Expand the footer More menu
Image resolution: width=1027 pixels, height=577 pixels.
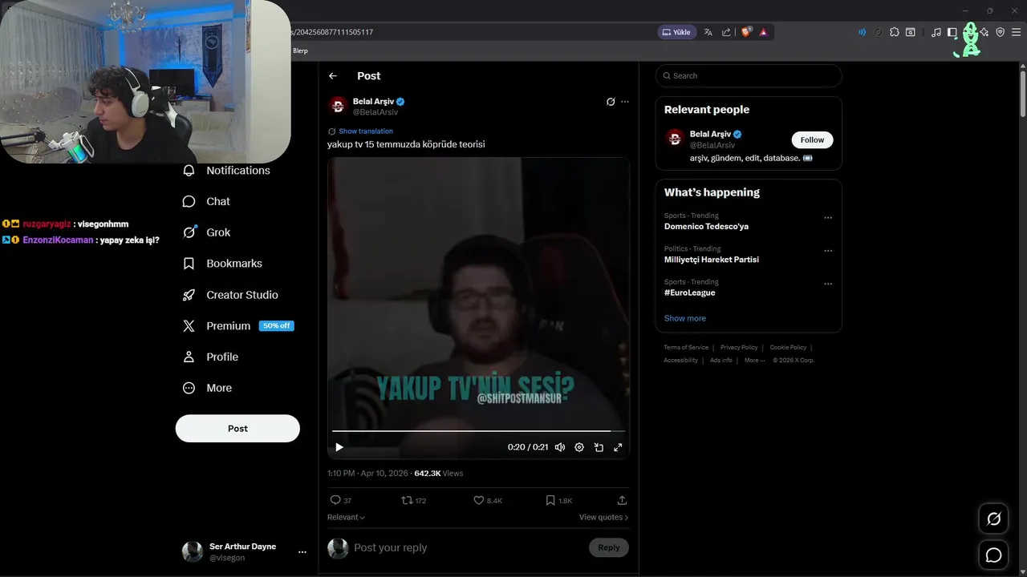[754, 361]
